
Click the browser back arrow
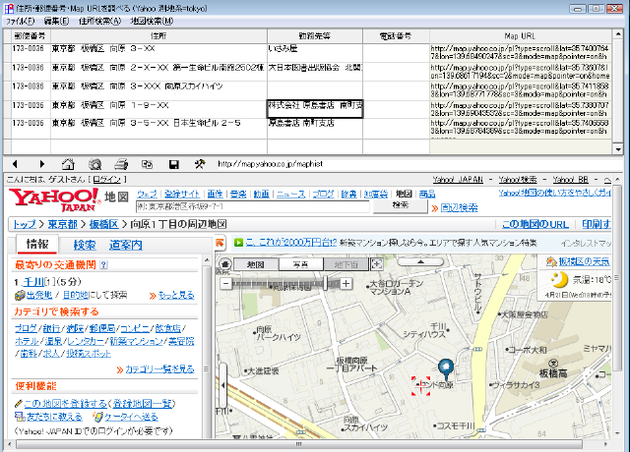tap(15, 164)
